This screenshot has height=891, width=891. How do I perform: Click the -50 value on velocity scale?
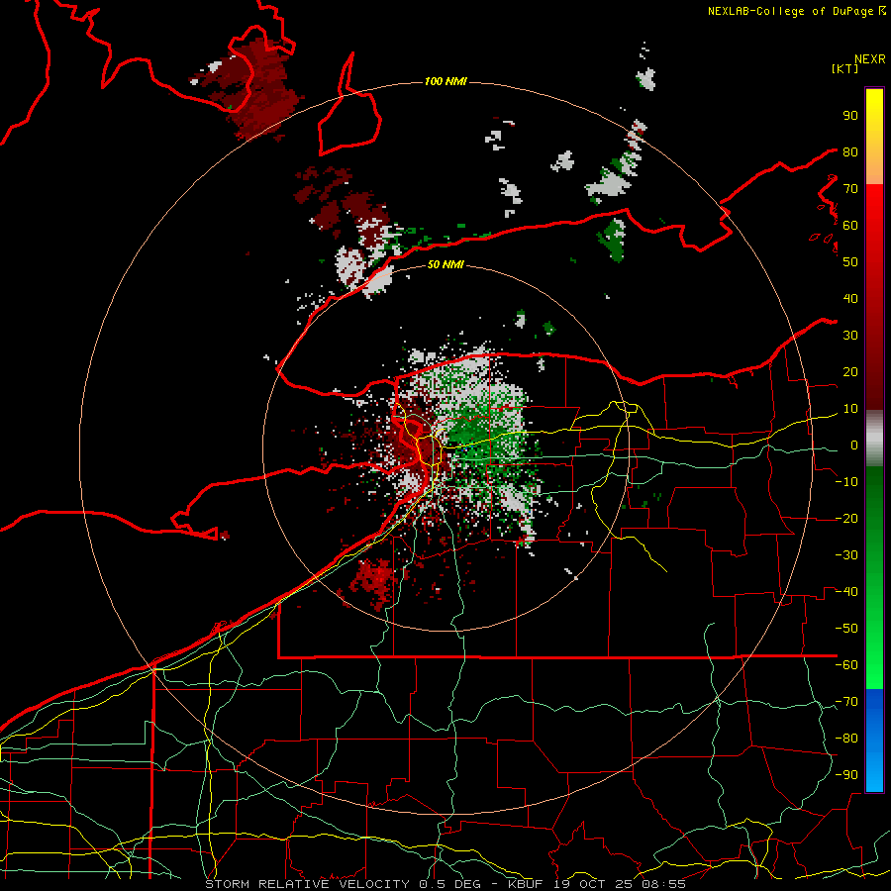(x=846, y=629)
